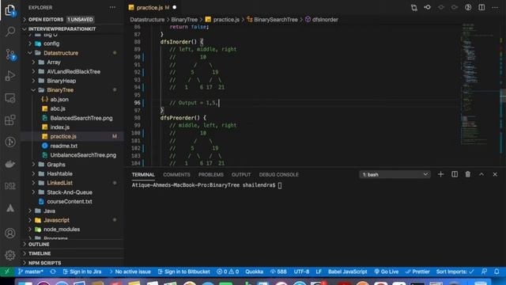This screenshot has width=506, height=285.
Task: Click the synchronize changes icon in status bar
Action: click(53, 272)
